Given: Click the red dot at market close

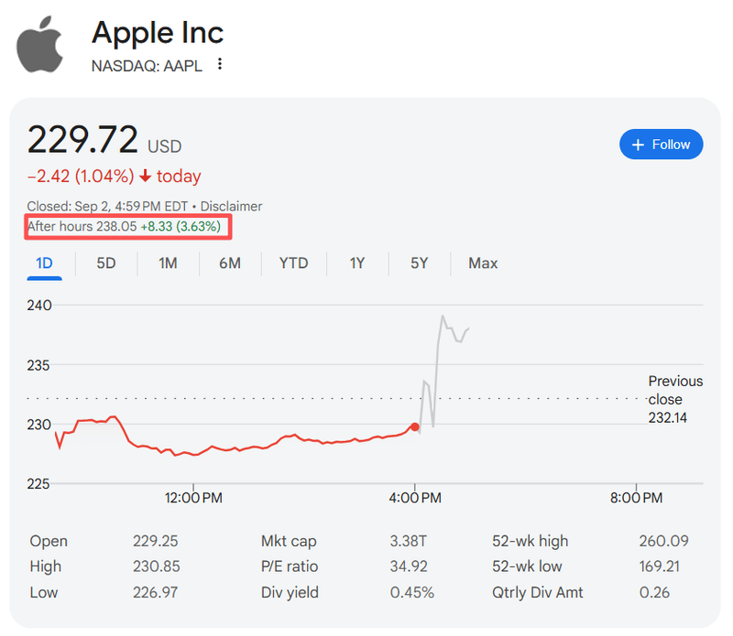Looking at the screenshot, I should 415,426.
